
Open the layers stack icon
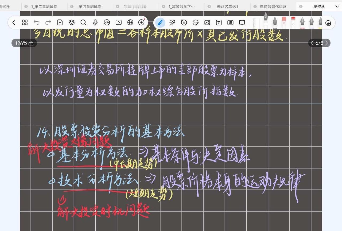[72, 22]
